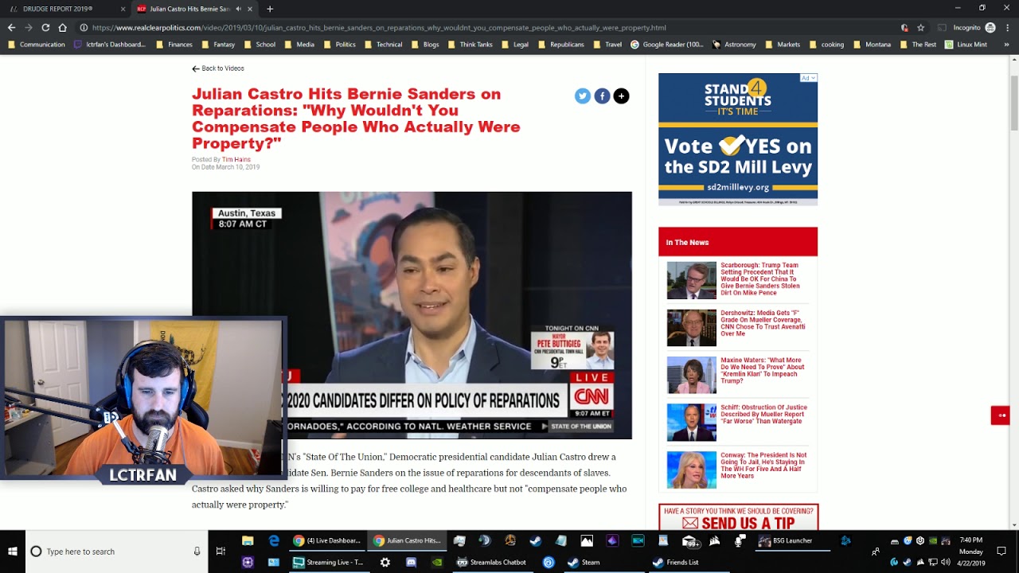
Task: Select the Julian Castro Hits Bernie tab
Action: [196, 9]
